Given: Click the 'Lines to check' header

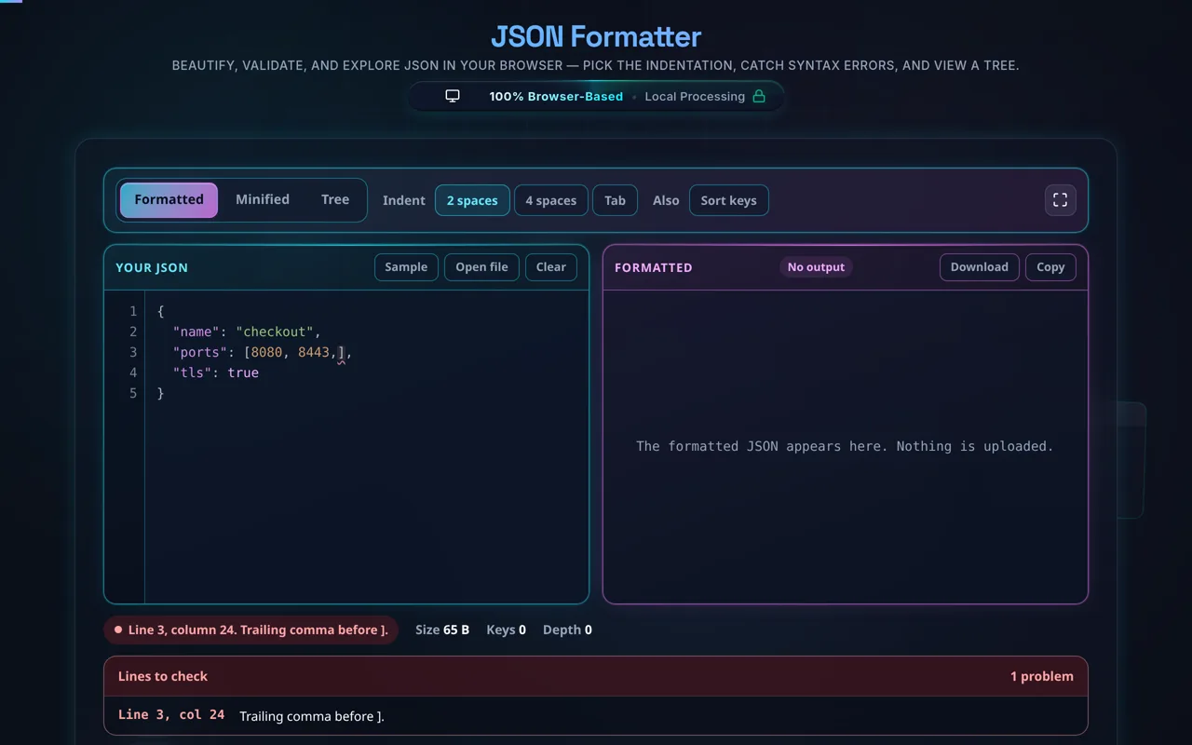Looking at the screenshot, I should coord(163,676).
